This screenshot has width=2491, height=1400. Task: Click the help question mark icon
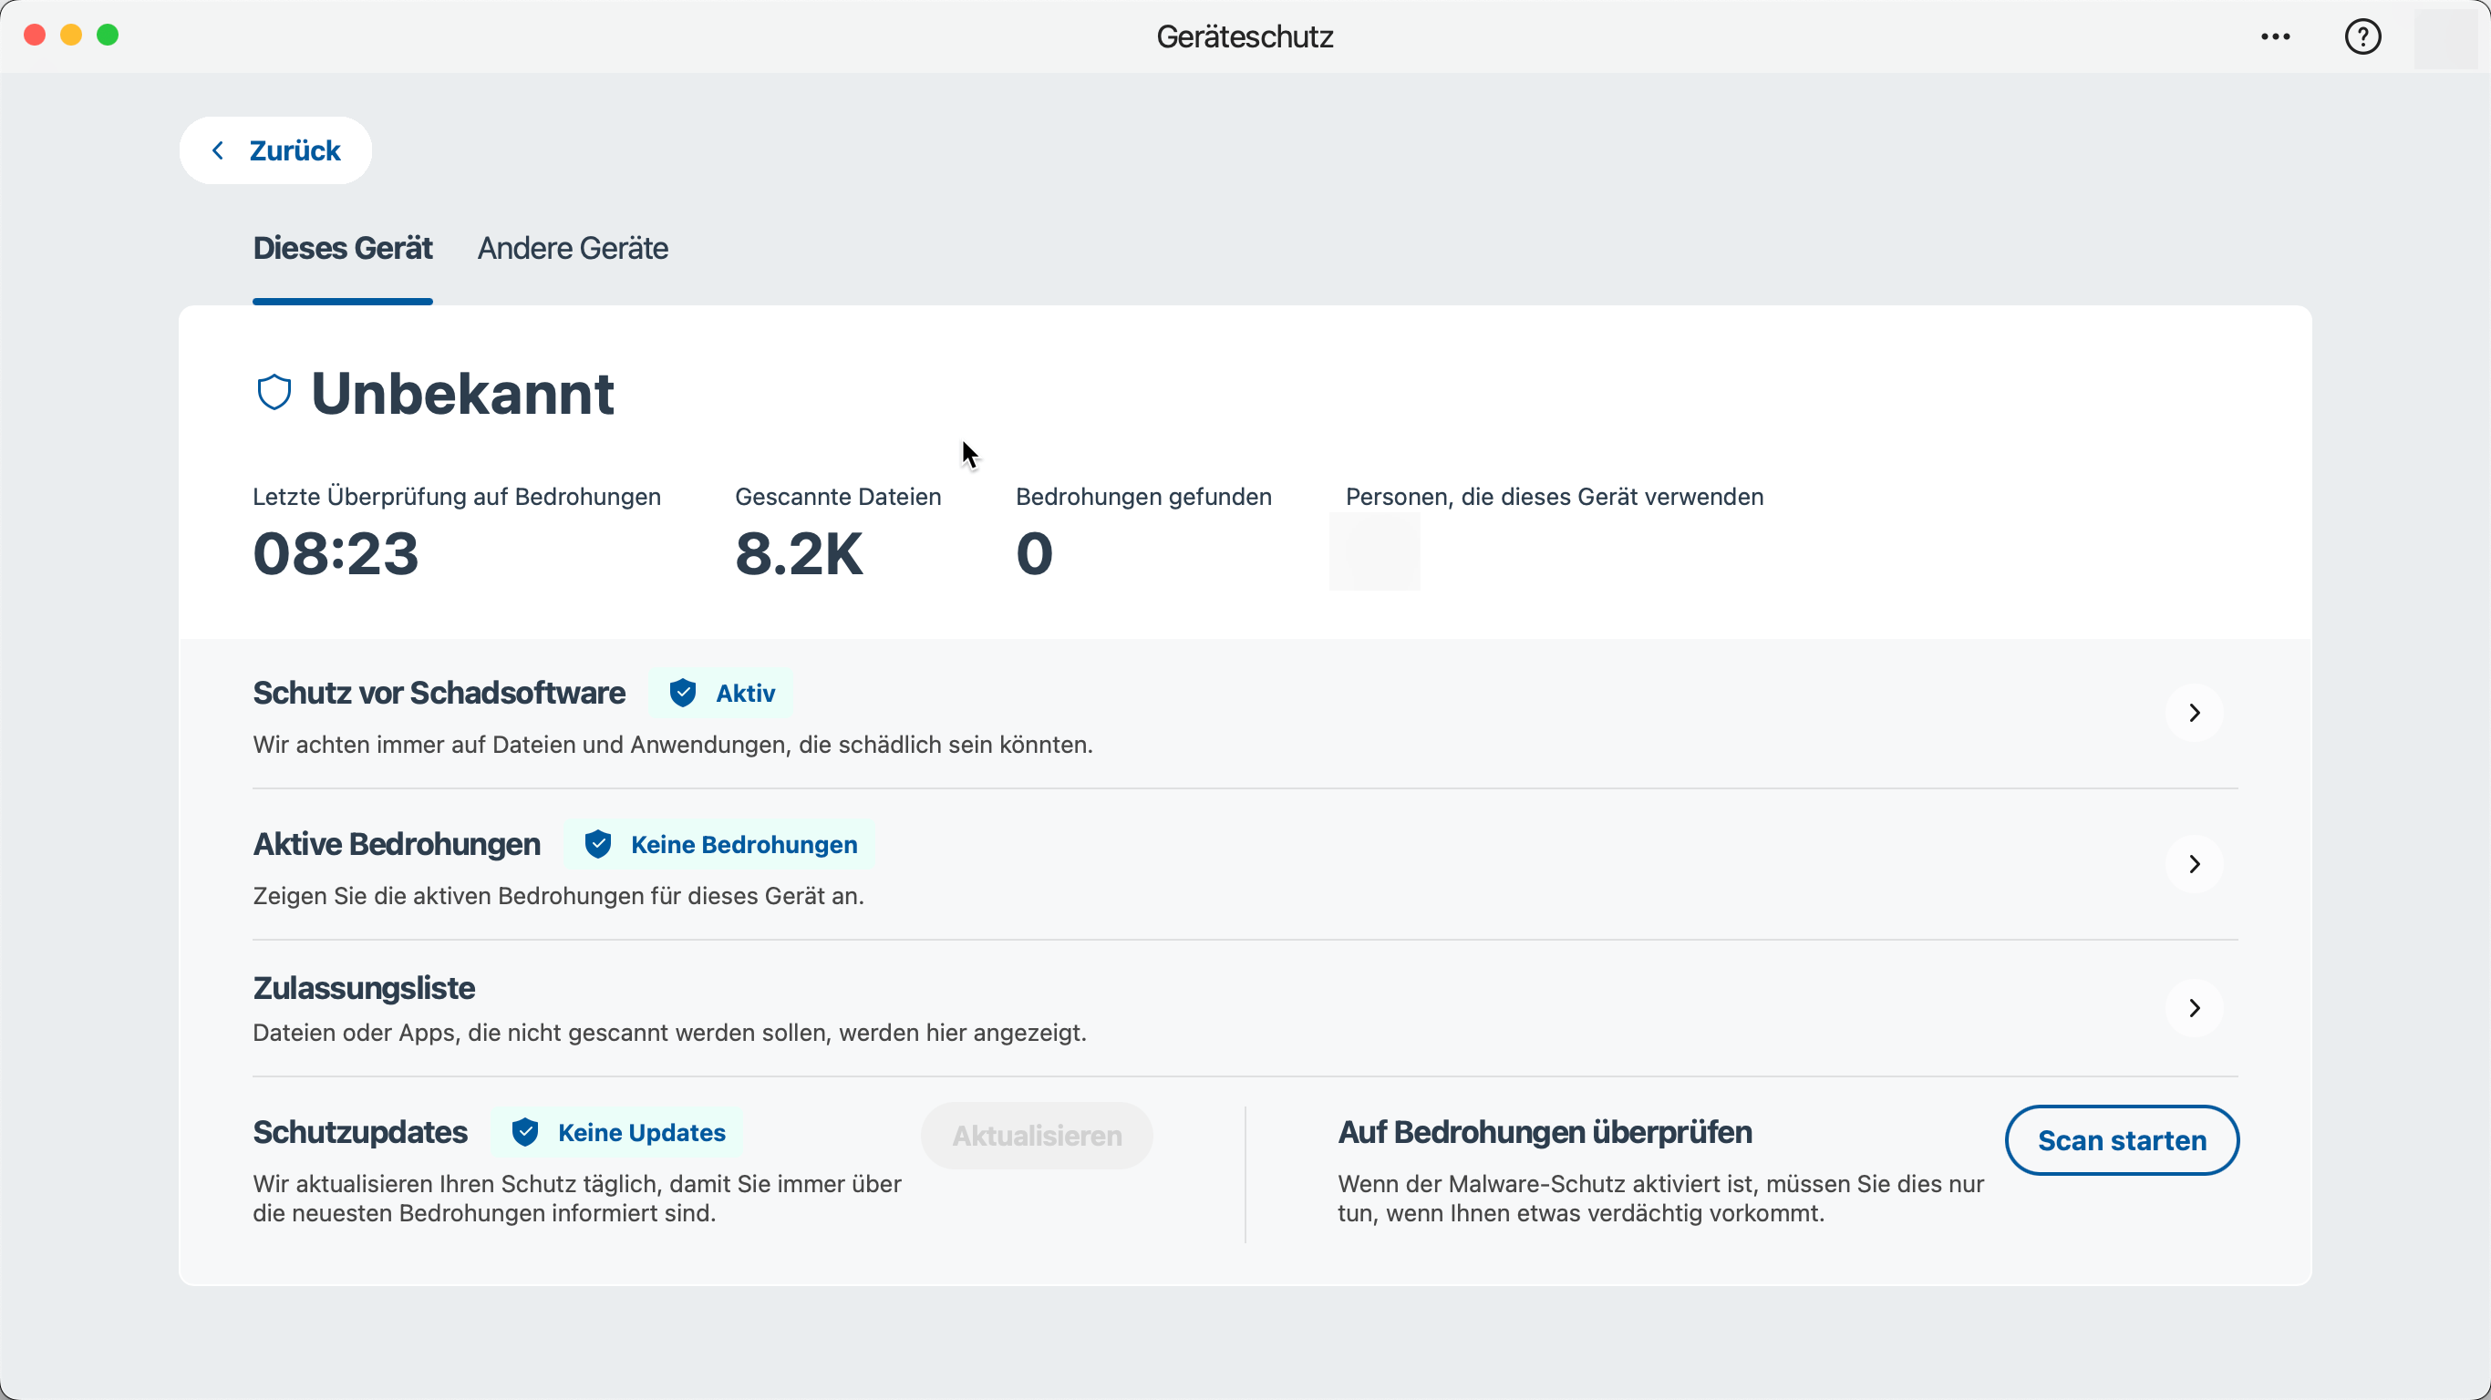coord(2362,36)
